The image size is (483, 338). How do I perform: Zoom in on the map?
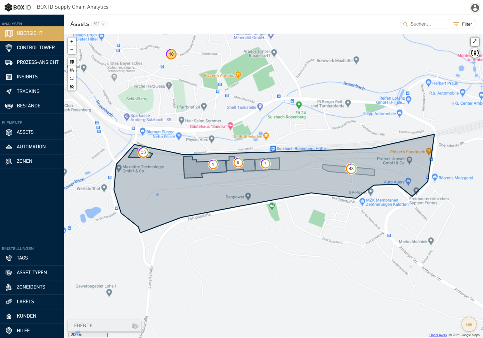[72, 41]
